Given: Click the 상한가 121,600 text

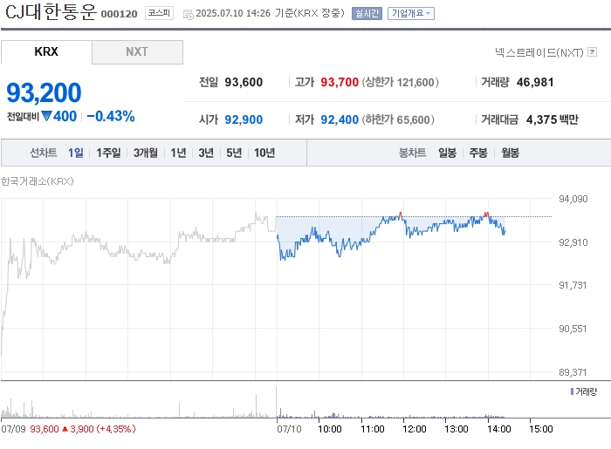Looking at the screenshot, I should [x=400, y=82].
